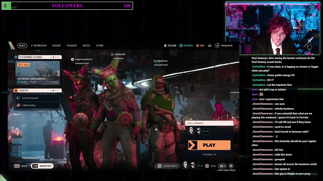This screenshot has height=181, width=323.
Task: Open the TAB INVENTORY button
Action: (x=42, y=166)
